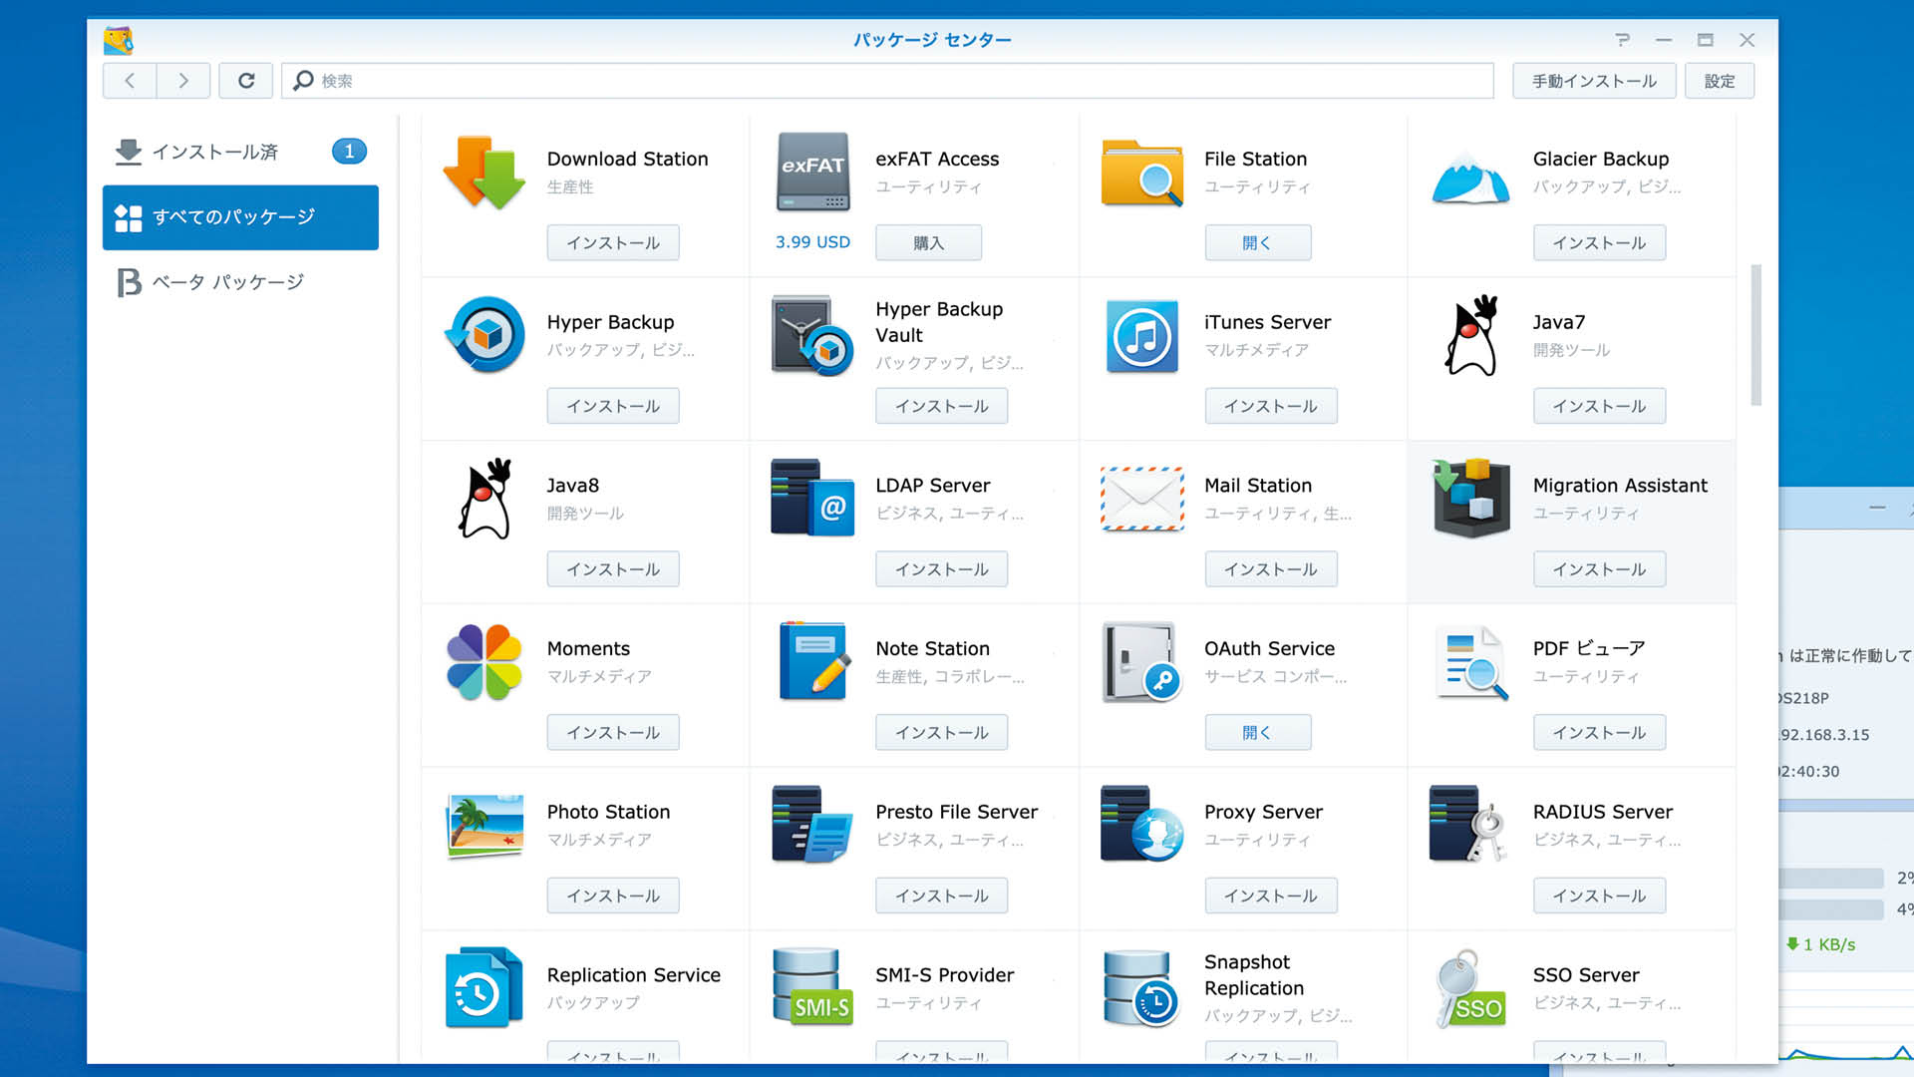Install Photo Station package

coord(613,896)
